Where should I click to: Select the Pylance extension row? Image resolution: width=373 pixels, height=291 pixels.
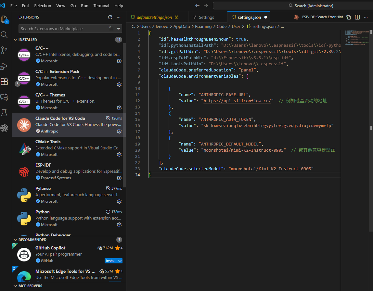coord(69,195)
